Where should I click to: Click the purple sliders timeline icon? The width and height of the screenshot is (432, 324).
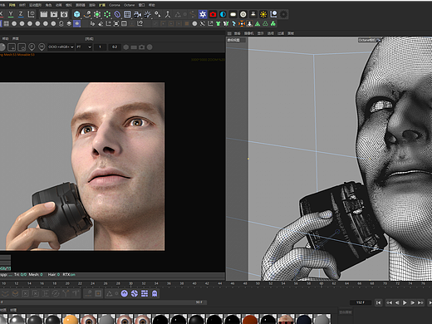click(x=145, y=293)
